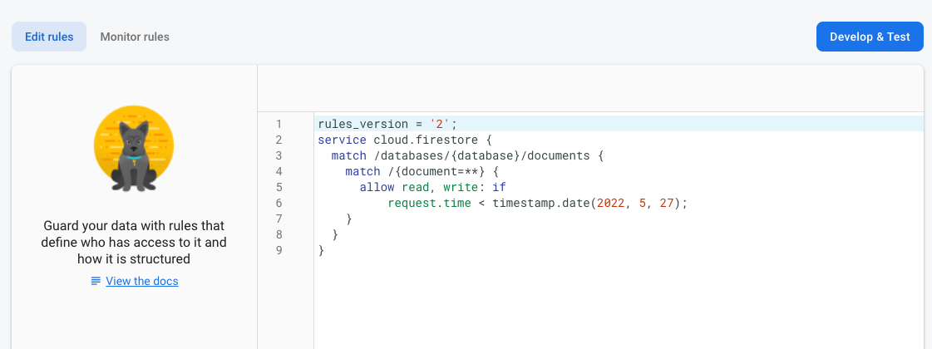Click line number 6 in the gutter
The height and width of the screenshot is (349, 932).
point(279,203)
